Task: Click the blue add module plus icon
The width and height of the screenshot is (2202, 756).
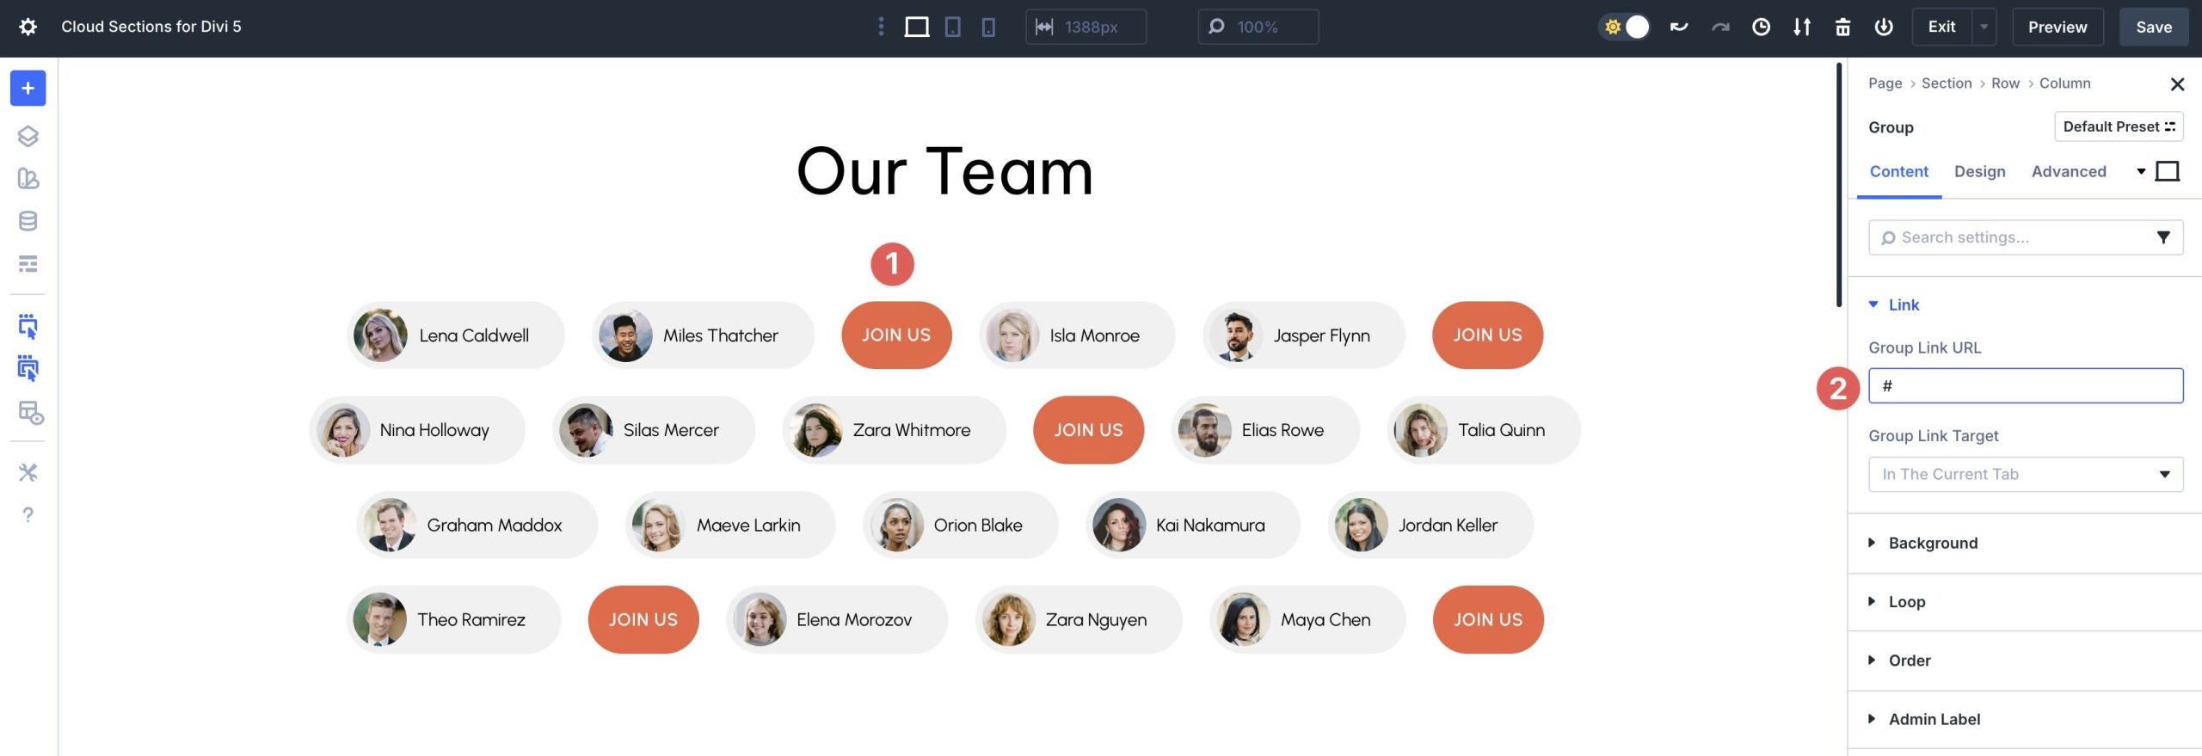Action: pos(28,89)
